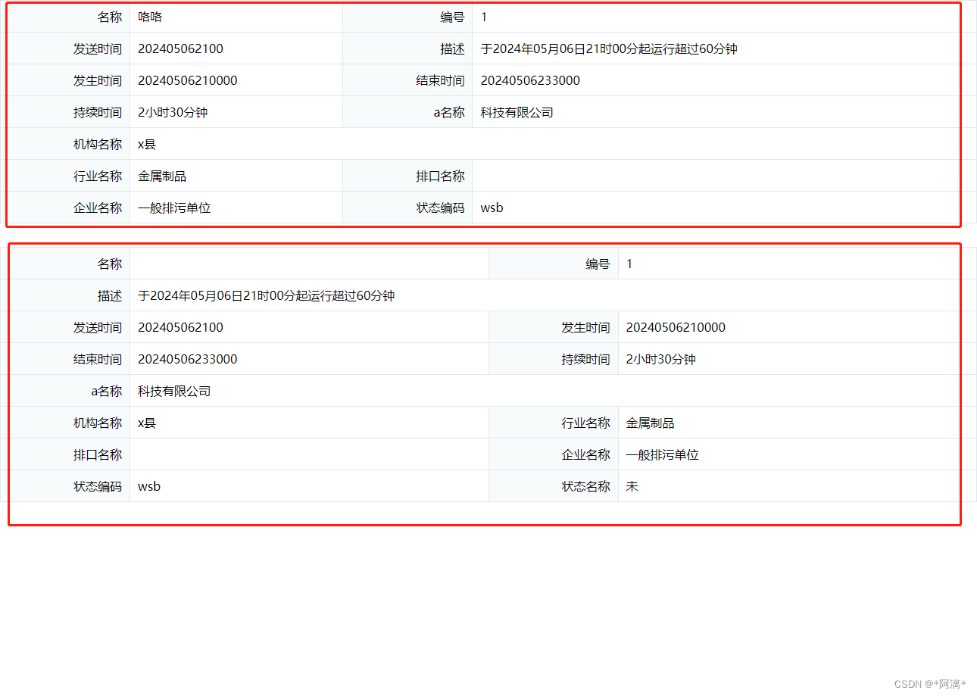The width and height of the screenshot is (977, 696).
Task: Click the a名称 label in the lower table
Action: pos(107,391)
